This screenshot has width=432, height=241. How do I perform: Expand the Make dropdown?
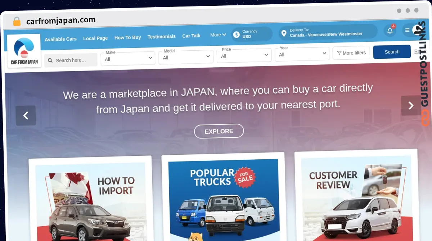[128, 58]
